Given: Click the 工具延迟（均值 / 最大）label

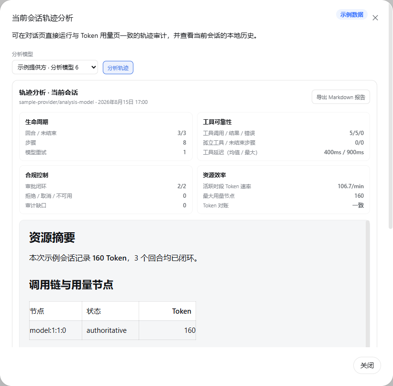Looking at the screenshot, I should point(230,152).
